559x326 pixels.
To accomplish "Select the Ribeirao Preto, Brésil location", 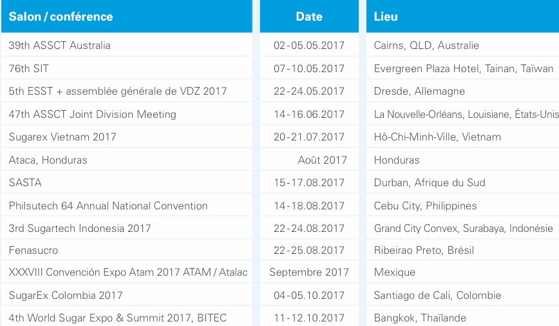I will point(424,251).
